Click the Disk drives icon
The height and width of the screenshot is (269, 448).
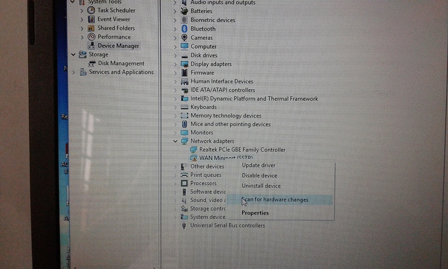coord(184,56)
